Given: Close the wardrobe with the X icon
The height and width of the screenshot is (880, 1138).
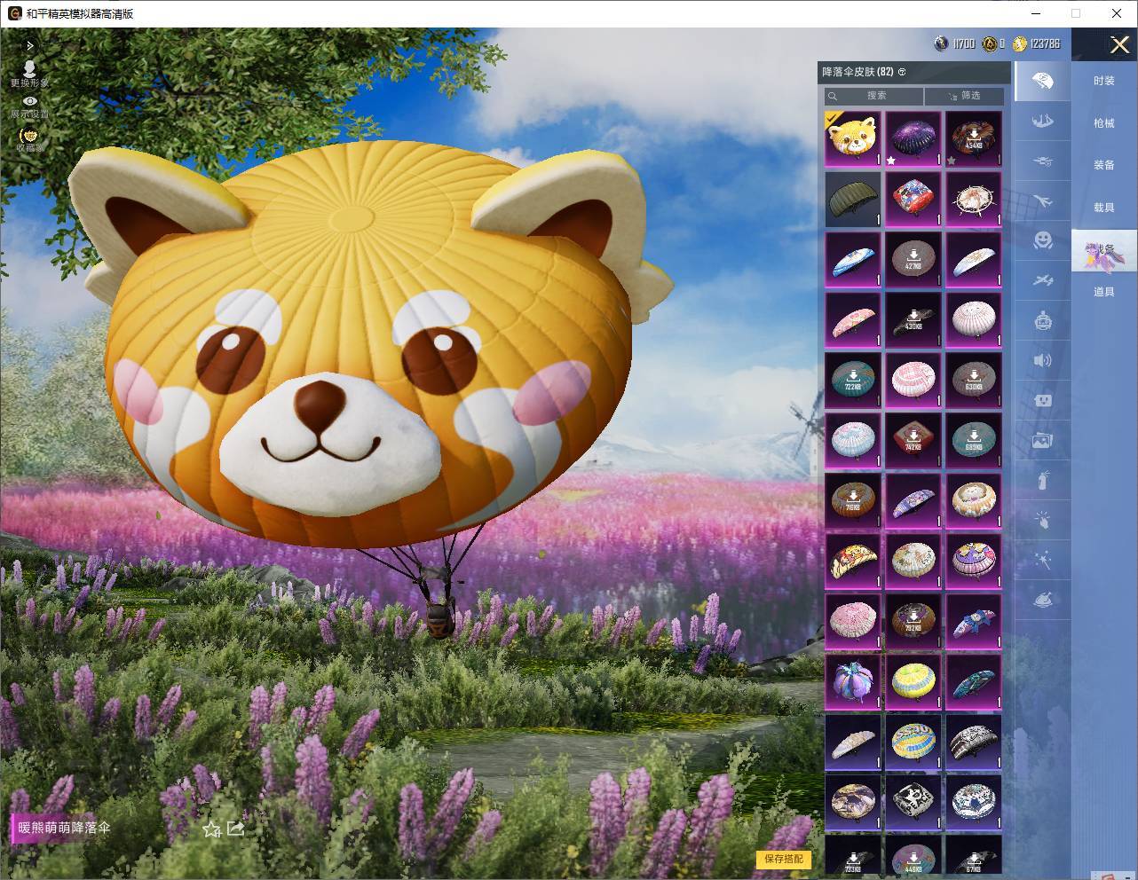Looking at the screenshot, I should [x=1119, y=44].
